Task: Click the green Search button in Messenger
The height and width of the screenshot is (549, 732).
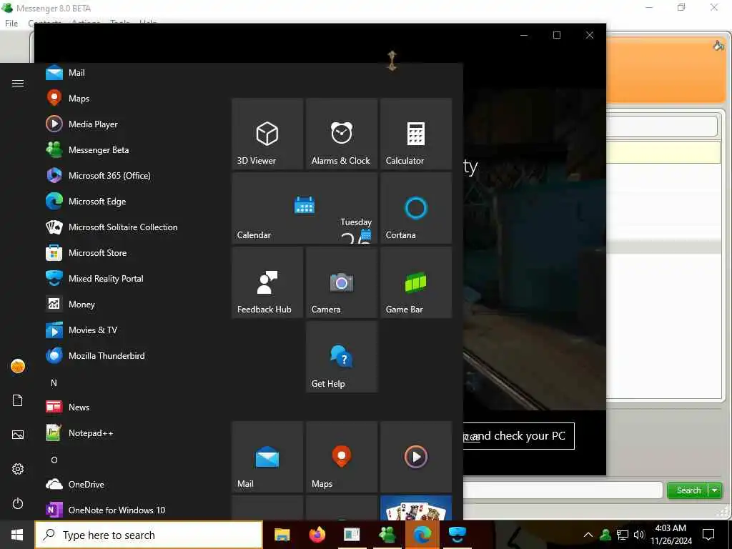Action: click(x=688, y=490)
